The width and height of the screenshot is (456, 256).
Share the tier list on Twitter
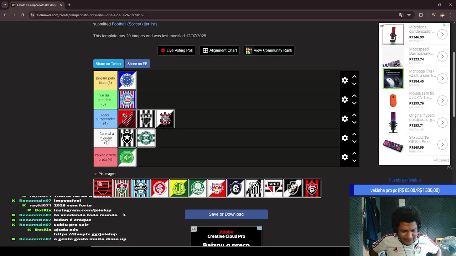[x=108, y=64]
